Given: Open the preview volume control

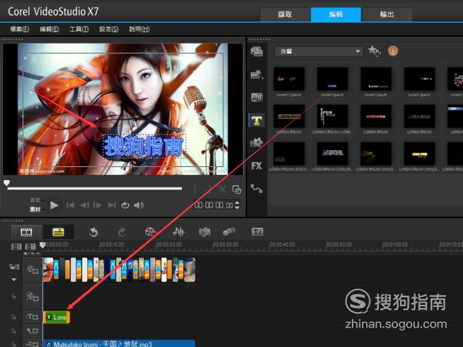Looking at the screenshot, I should coord(138,205).
